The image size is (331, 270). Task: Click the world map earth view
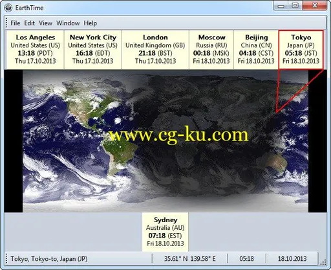click(165, 141)
